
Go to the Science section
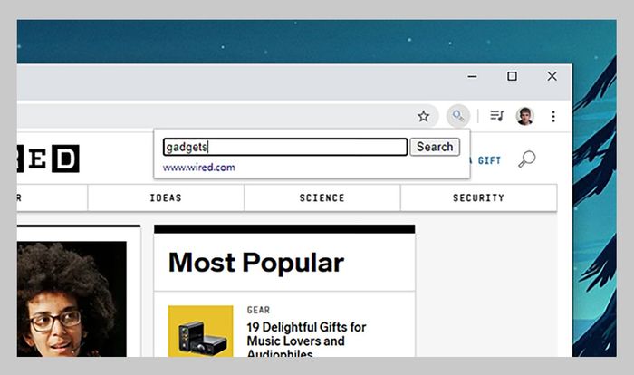click(322, 197)
